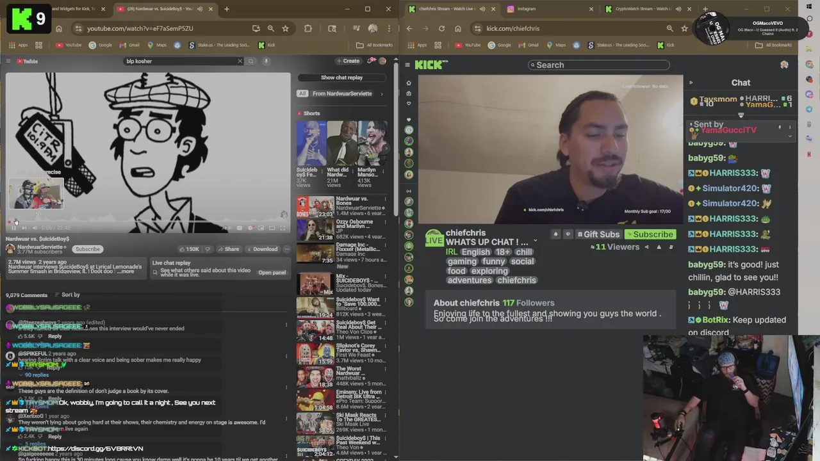Go to YouTube home via logo
The width and height of the screenshot is (820, 461).
pyautogui.click(x=28, y=61)
